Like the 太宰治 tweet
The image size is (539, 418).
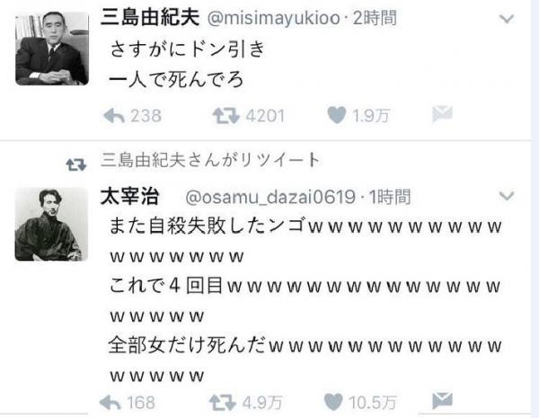333,402
